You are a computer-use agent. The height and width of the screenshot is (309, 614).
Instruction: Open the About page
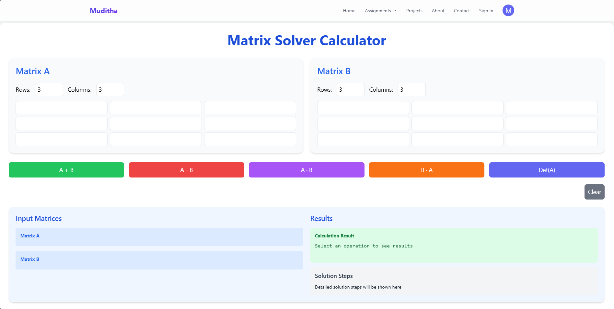(x=438, y=11)
